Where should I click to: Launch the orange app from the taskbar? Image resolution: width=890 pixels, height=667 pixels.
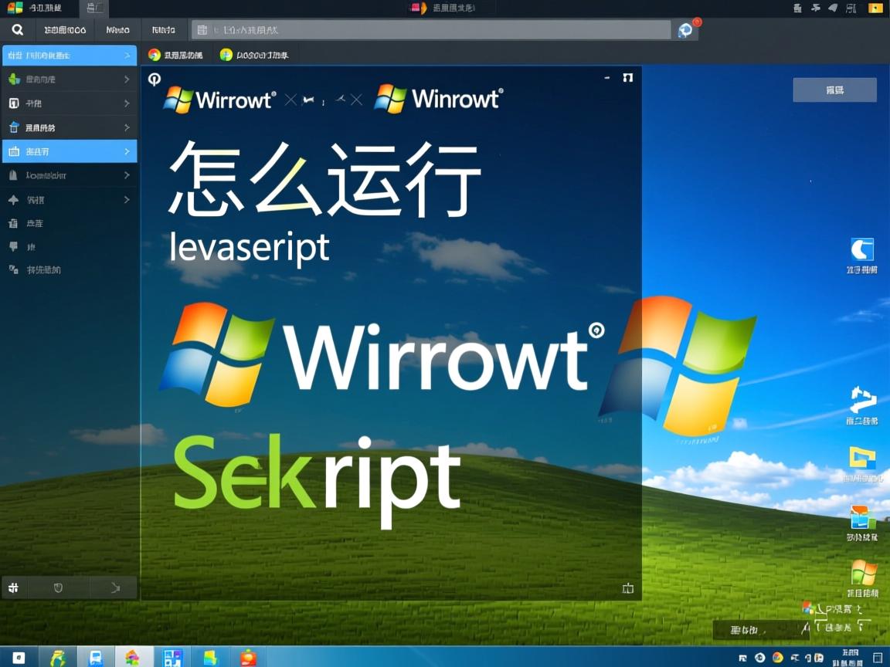point(247,659)
